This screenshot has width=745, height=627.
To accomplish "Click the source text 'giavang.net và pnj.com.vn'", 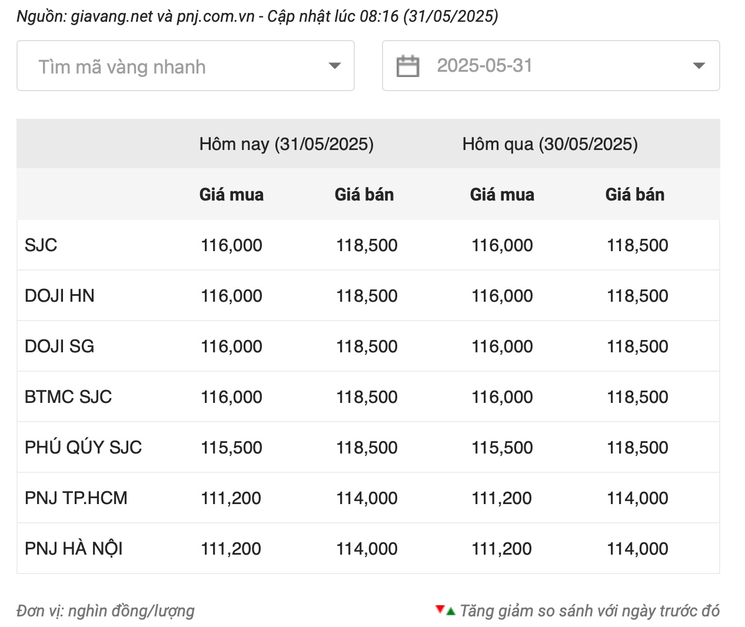I will click(x=162, y=16).
